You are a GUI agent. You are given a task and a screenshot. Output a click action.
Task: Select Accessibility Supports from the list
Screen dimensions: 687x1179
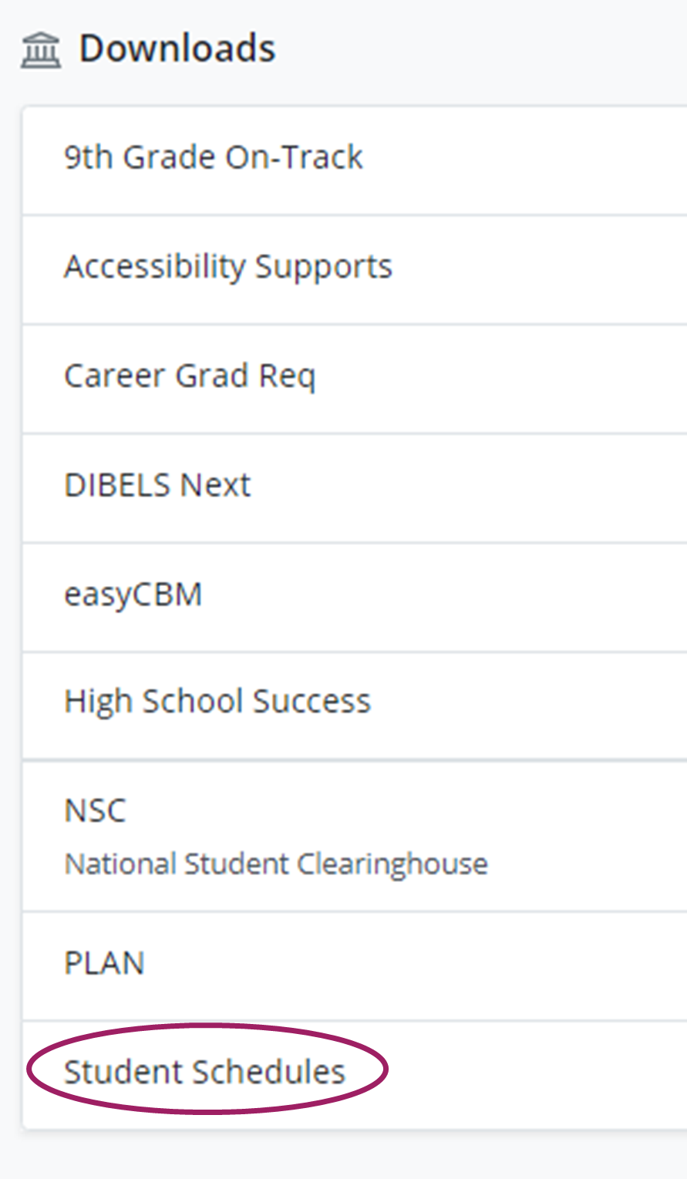pos(228,266)
